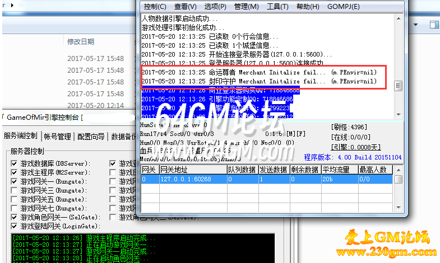Click the 网关 column header

pyautogui.click(x=150, y=170)
